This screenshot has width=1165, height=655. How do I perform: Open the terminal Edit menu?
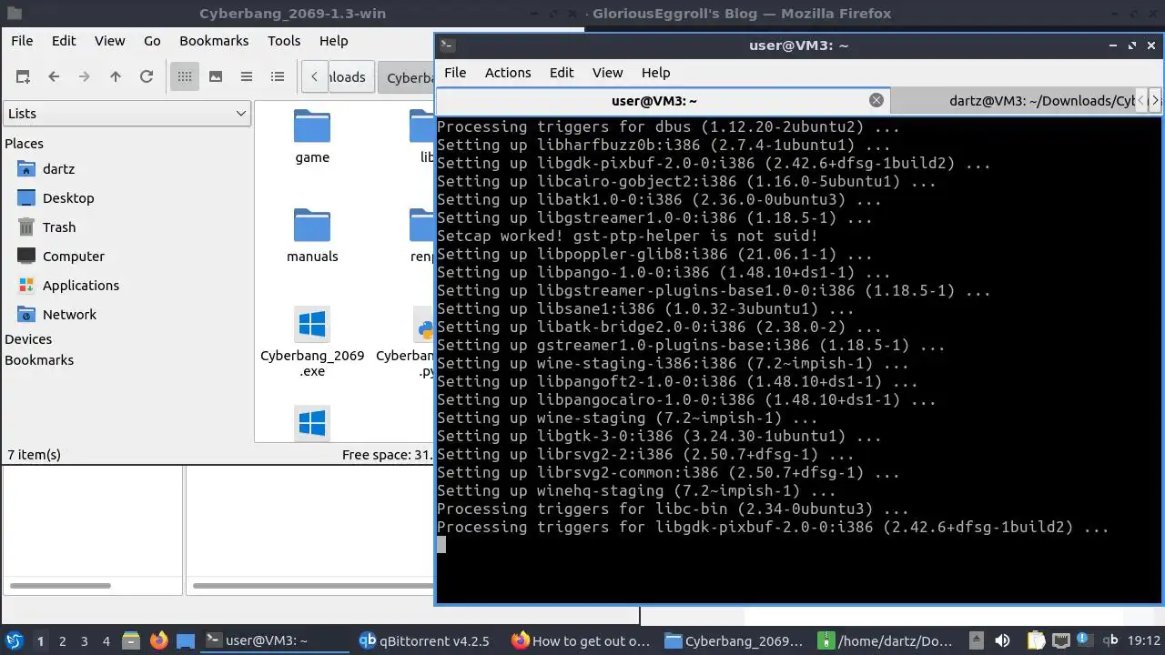click(562, 73)
